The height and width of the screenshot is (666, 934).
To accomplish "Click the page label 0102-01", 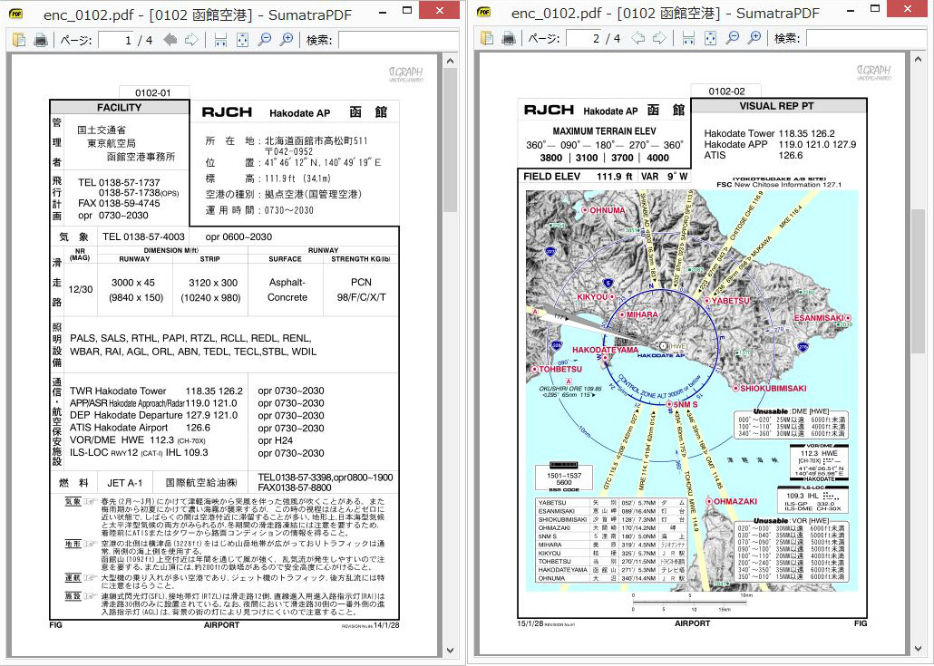I will coord(153,92).
